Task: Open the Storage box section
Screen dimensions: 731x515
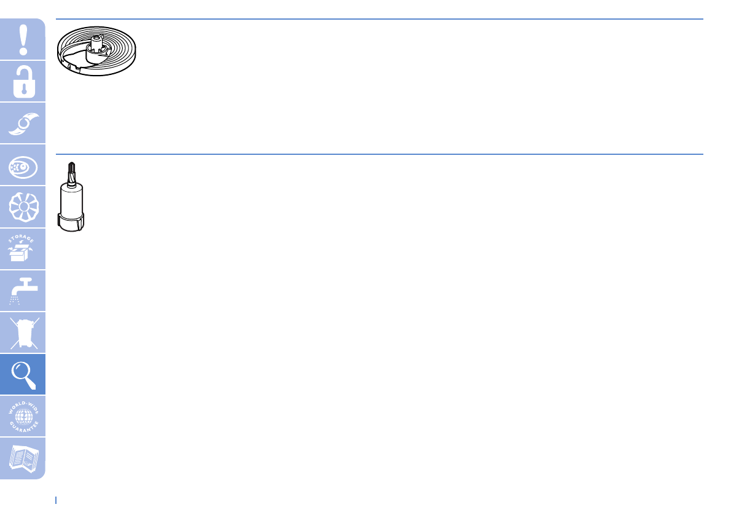Action: [x=22, y=249]
